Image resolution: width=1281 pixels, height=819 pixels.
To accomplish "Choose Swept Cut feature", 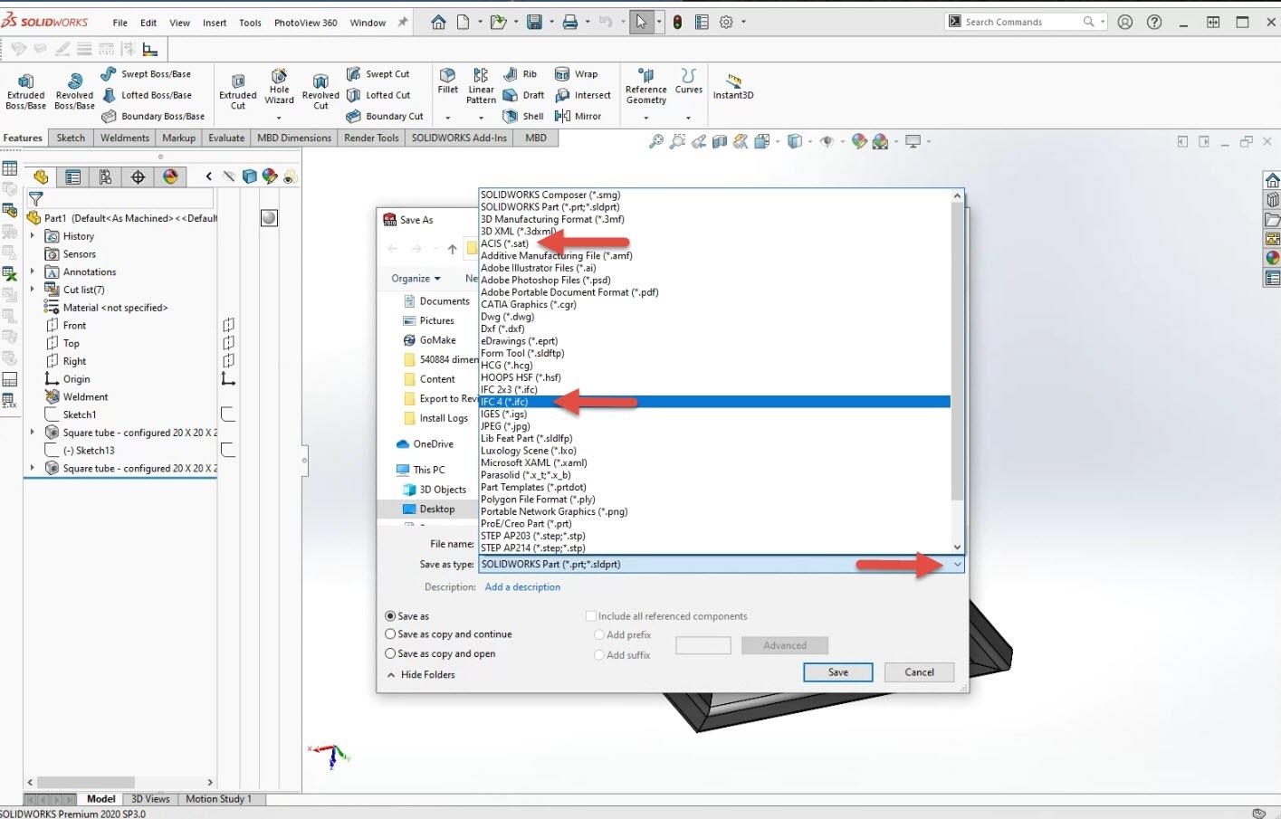I will point(378,74).
